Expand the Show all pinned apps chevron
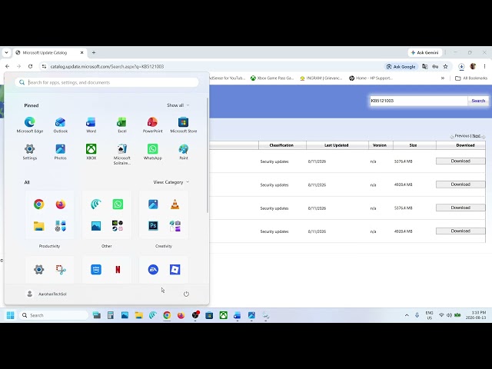This screenshot has width=492, height=369. pyautogui.click(x=188, y=105)
